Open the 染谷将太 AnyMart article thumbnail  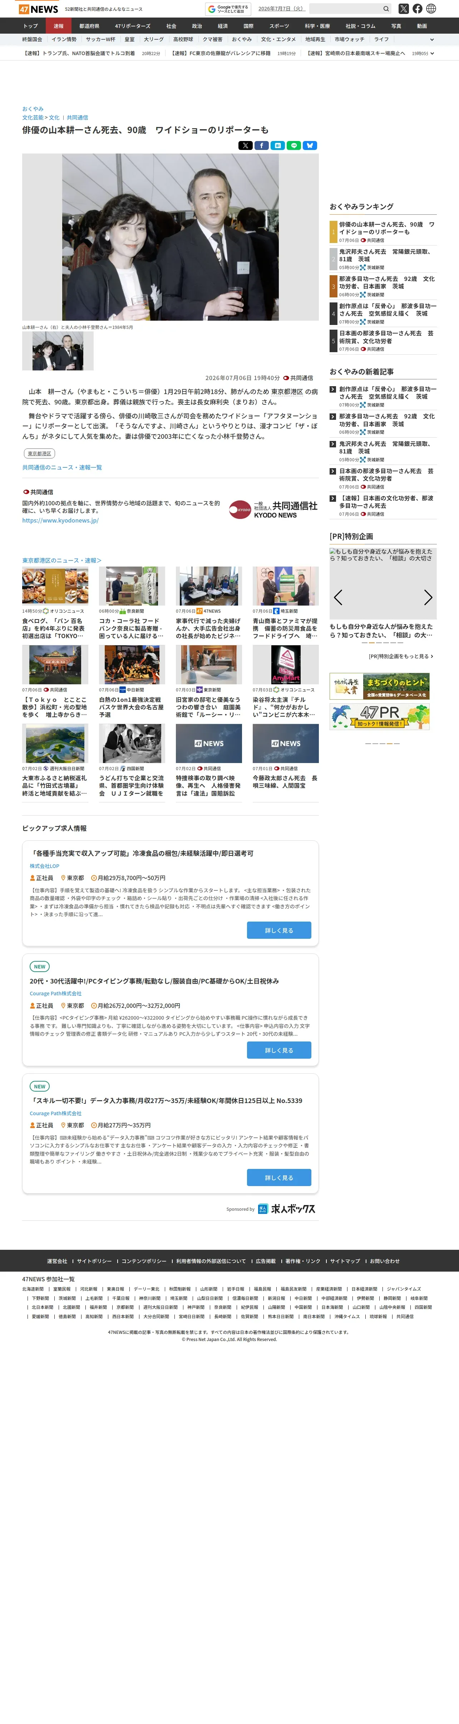point(285,664)
